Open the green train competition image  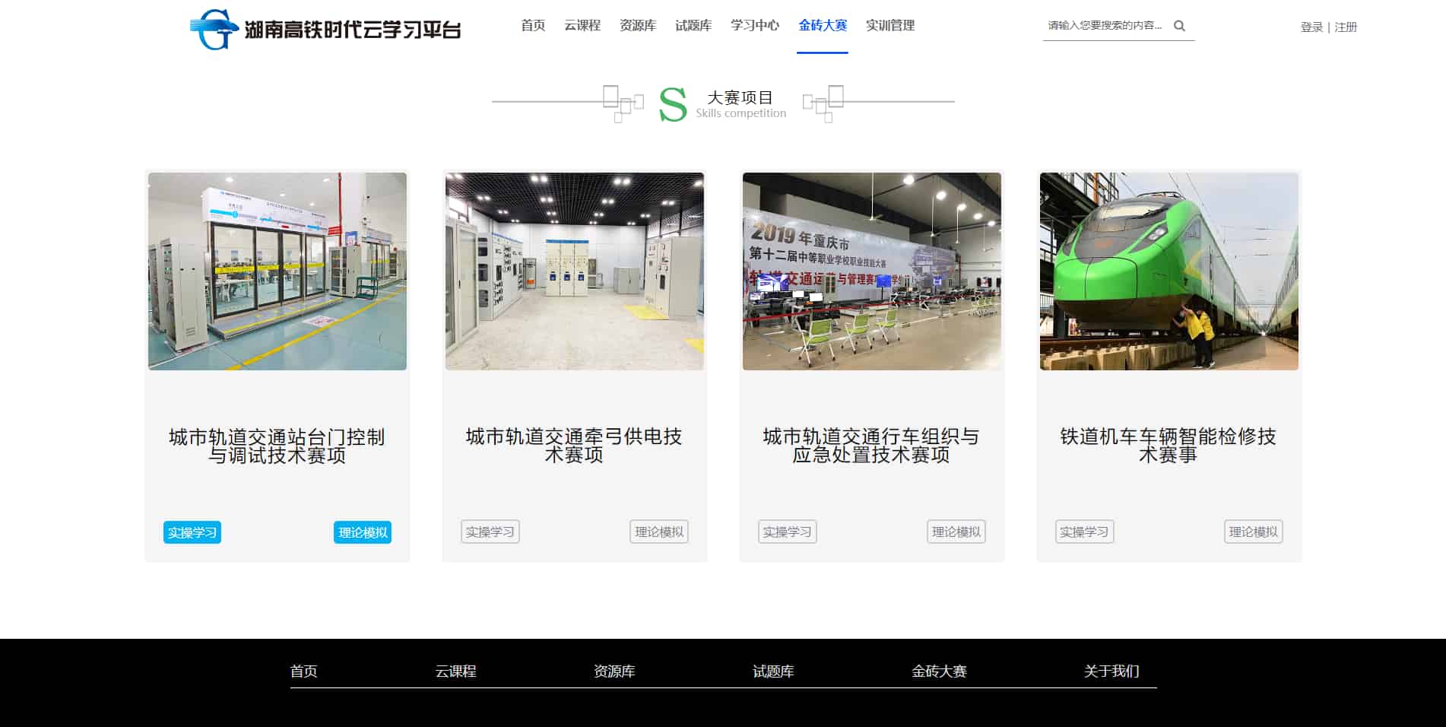pyautogui.click(x=1169, y=271)
